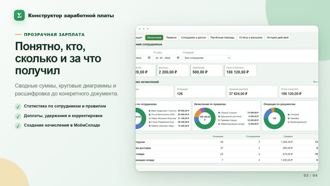Click legend label 'Отгрузка'
This screenshot has height=186, width=330.
click(295, 114)
